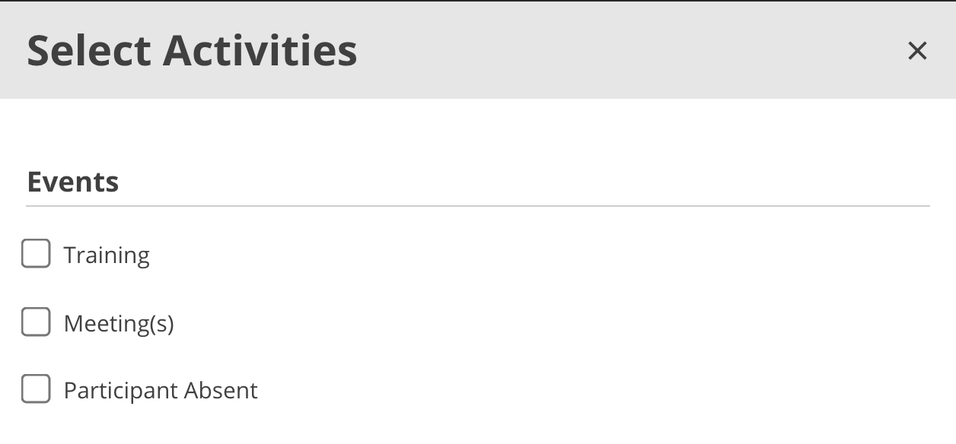Tick the Meeting(s) checkbox
This screenshot has height=444, width=956.
point(36,322)
